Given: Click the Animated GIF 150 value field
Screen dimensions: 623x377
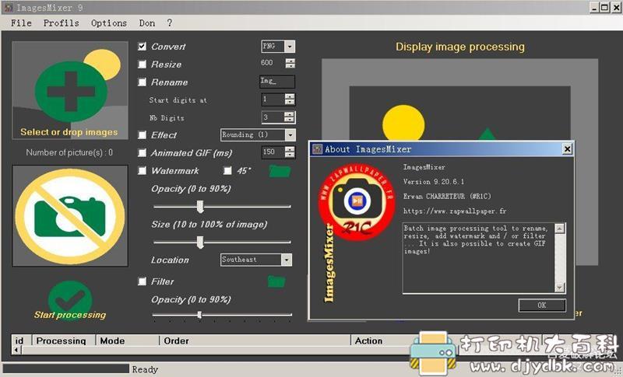Looking at the screenshot, I should [x=273, y=152].
